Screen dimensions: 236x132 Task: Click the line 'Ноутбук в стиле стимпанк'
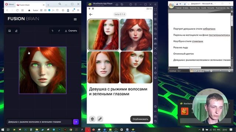[x=188, y=41]
